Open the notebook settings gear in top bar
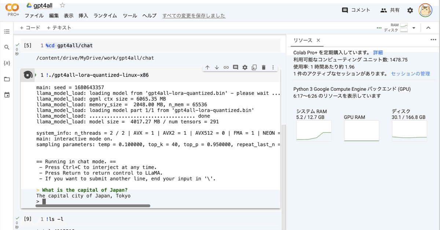The height and width of the screenshot is (230, 440). click(x=410, y=10)
